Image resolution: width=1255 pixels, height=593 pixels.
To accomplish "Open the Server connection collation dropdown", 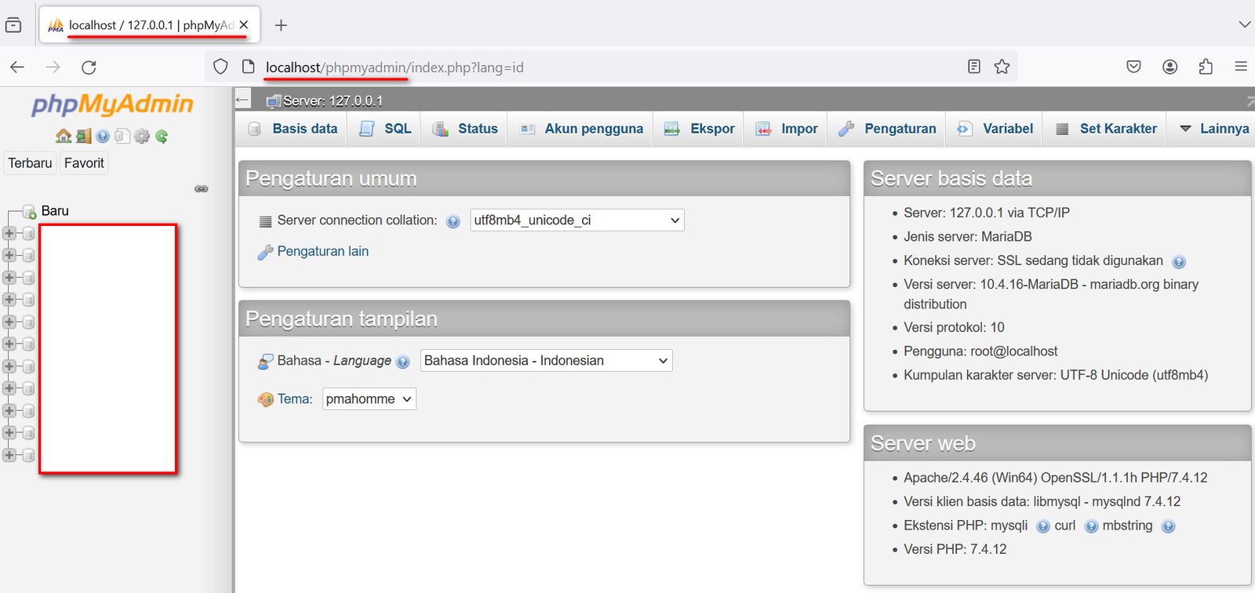I will 577,220.
